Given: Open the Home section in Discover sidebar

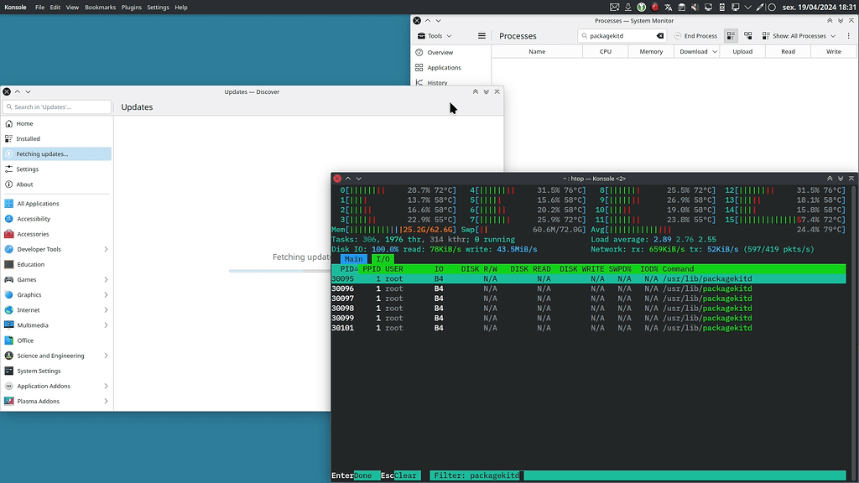Looking at the screenshot, I should pos(23,122).
